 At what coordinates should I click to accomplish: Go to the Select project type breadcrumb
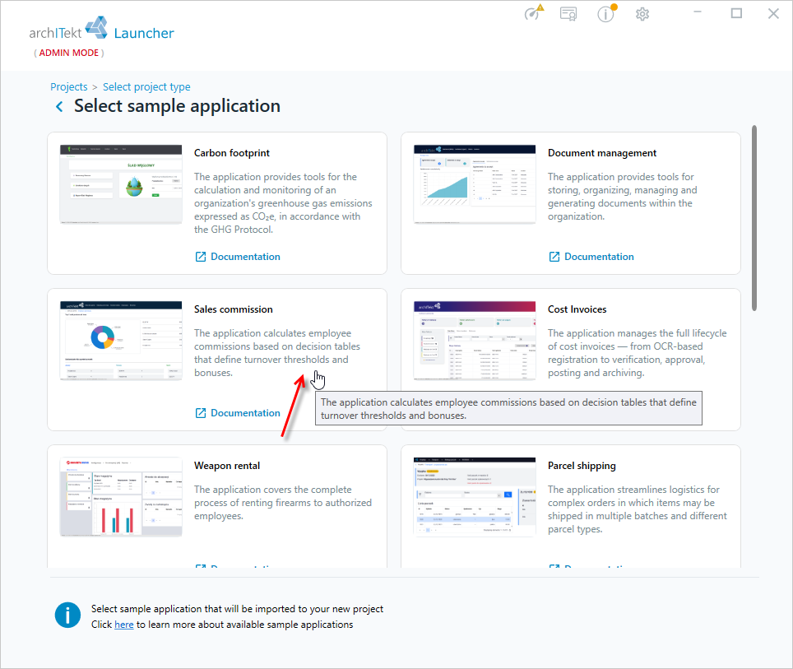click(x=146, y=87)
